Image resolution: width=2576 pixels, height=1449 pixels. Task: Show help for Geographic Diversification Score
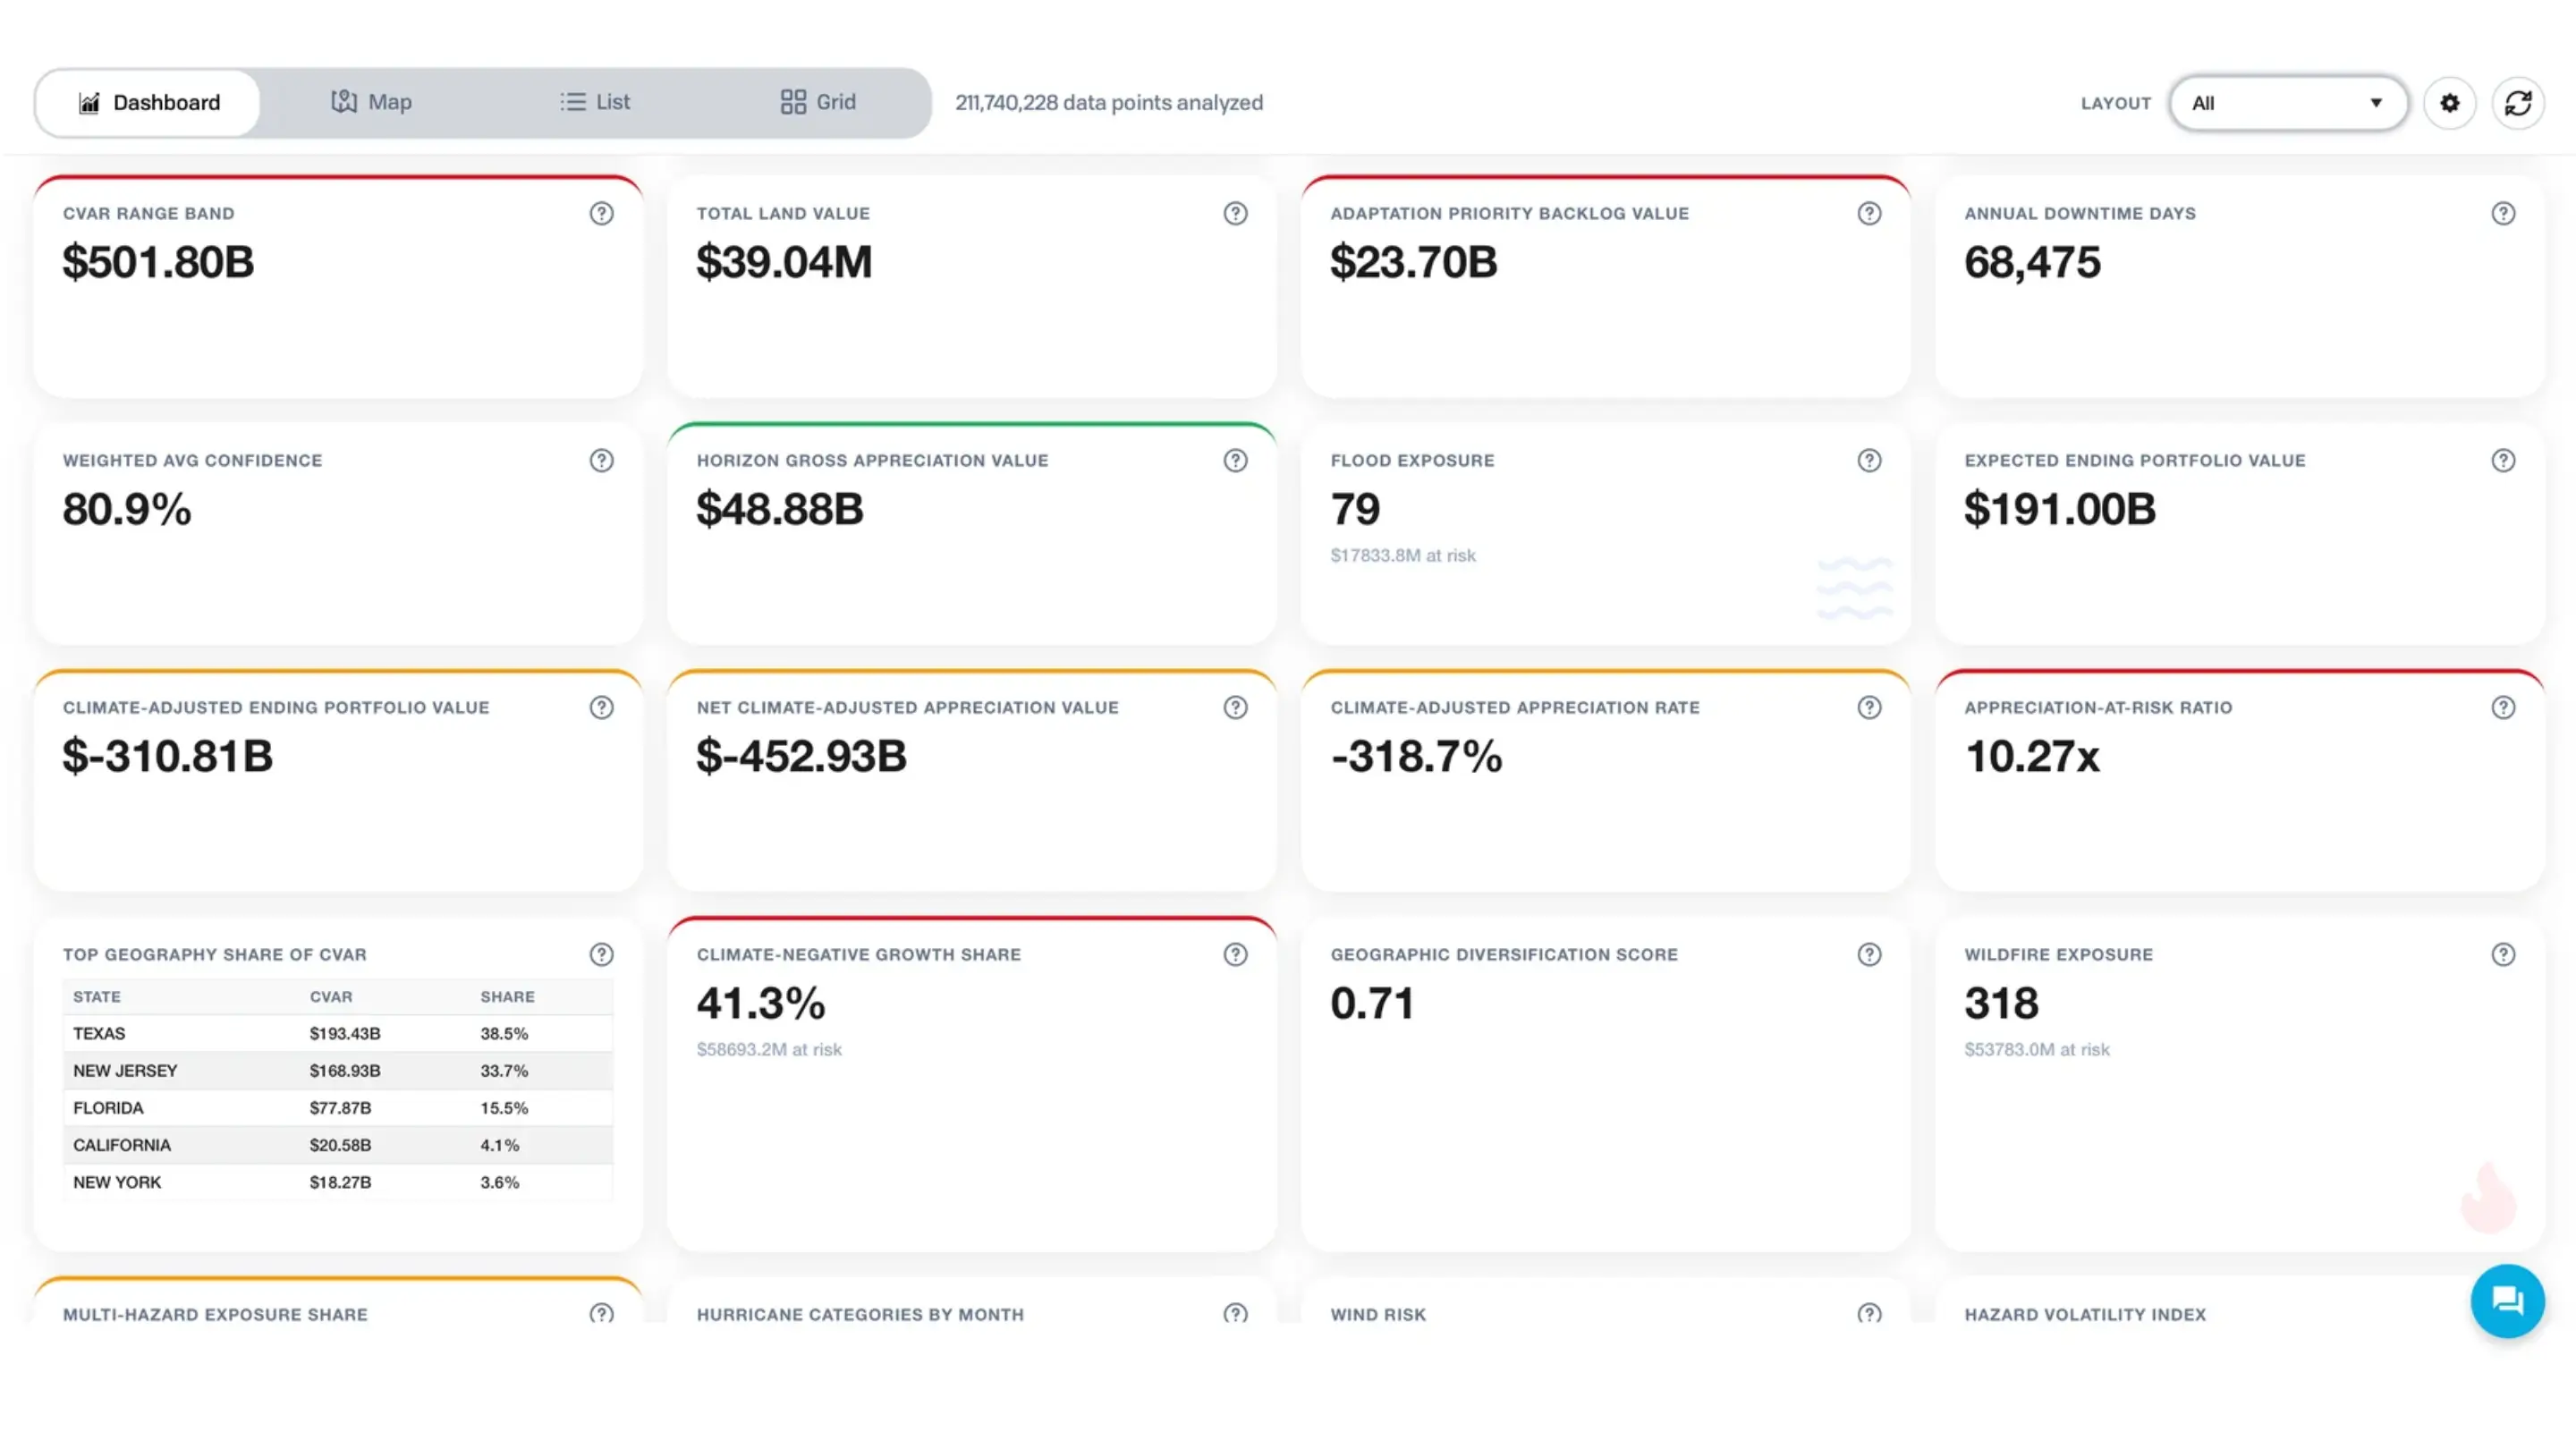tap(1869, 954)
